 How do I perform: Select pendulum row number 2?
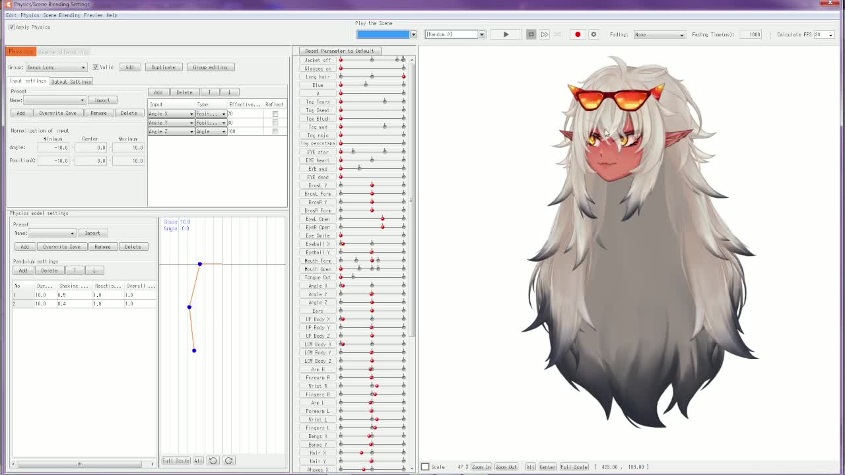point(84,303)
